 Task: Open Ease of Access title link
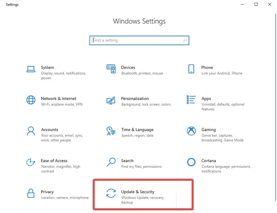click(54, 161)
